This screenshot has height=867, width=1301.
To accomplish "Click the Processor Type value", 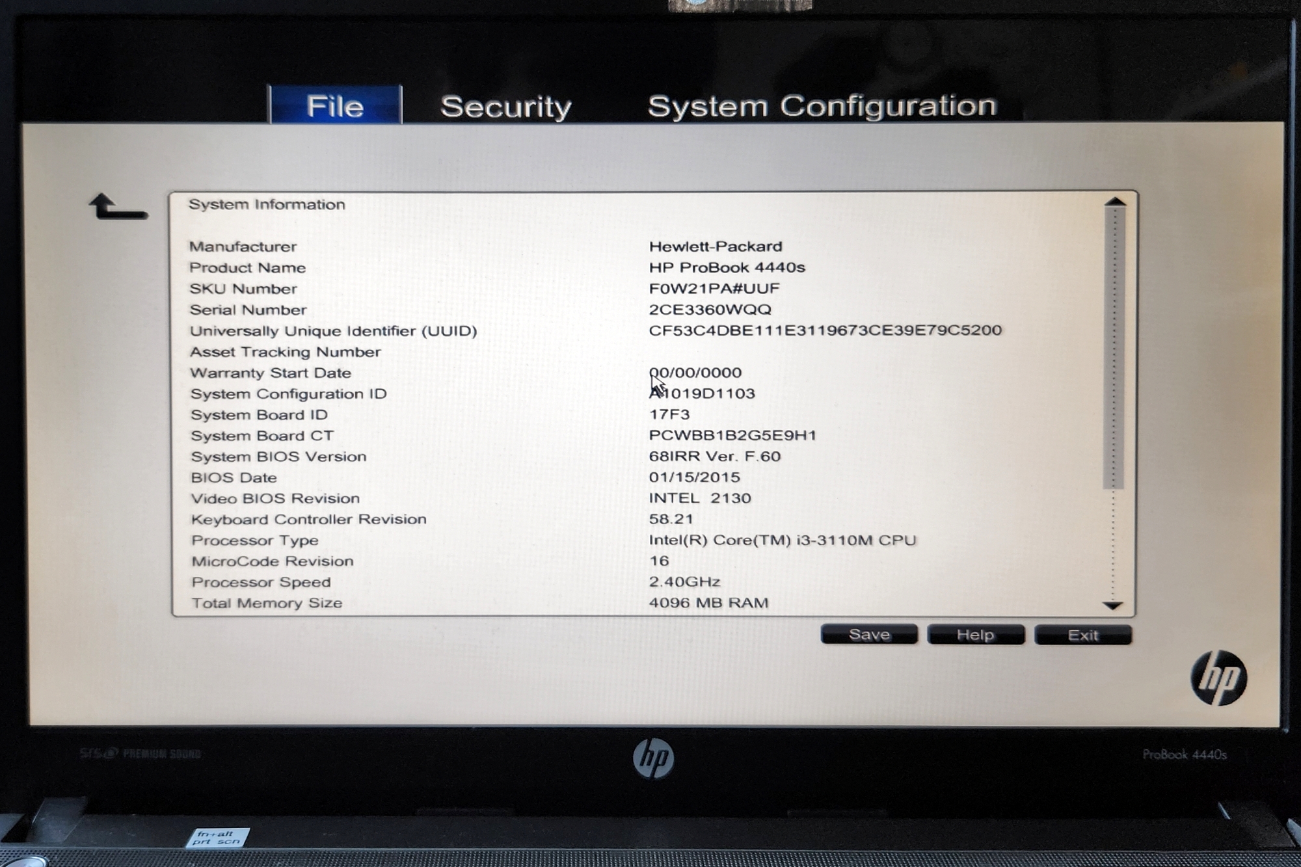I will pyautogui.click(x=782, y=540).
